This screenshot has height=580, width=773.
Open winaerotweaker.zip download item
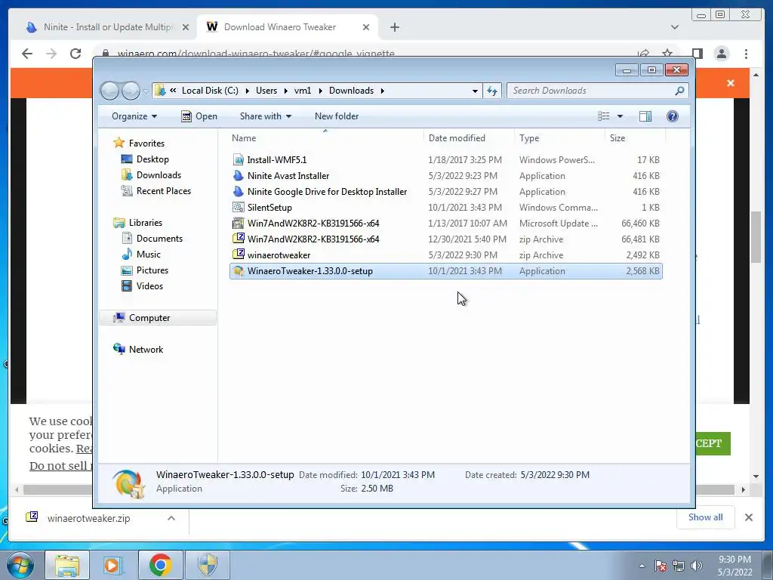(x=89, y=518)
